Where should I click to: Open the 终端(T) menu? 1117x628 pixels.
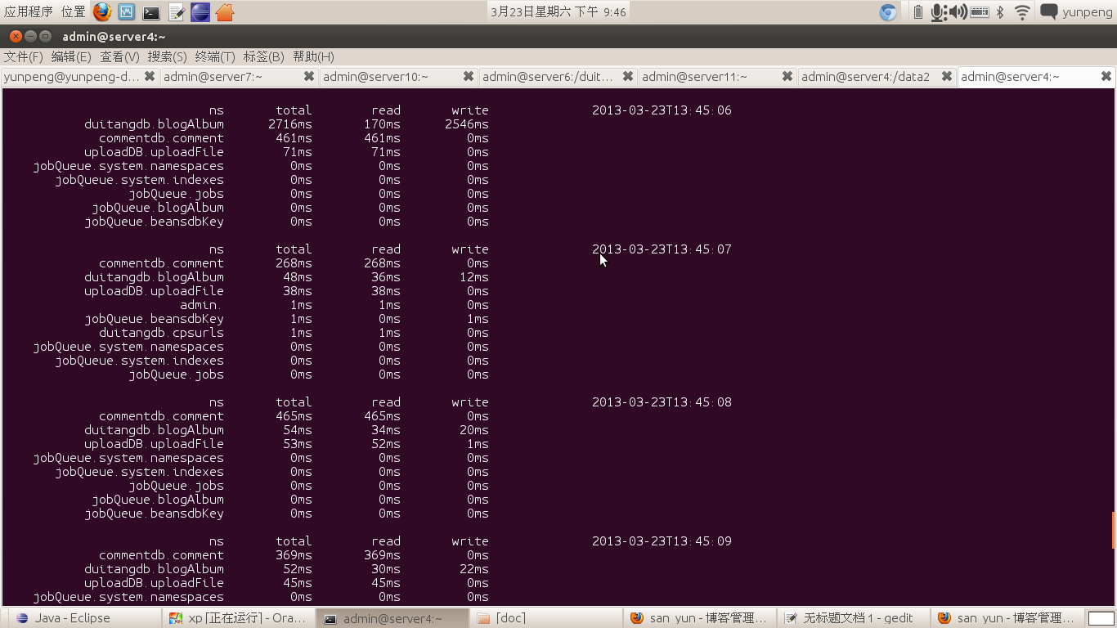click(x=215, y=56)
